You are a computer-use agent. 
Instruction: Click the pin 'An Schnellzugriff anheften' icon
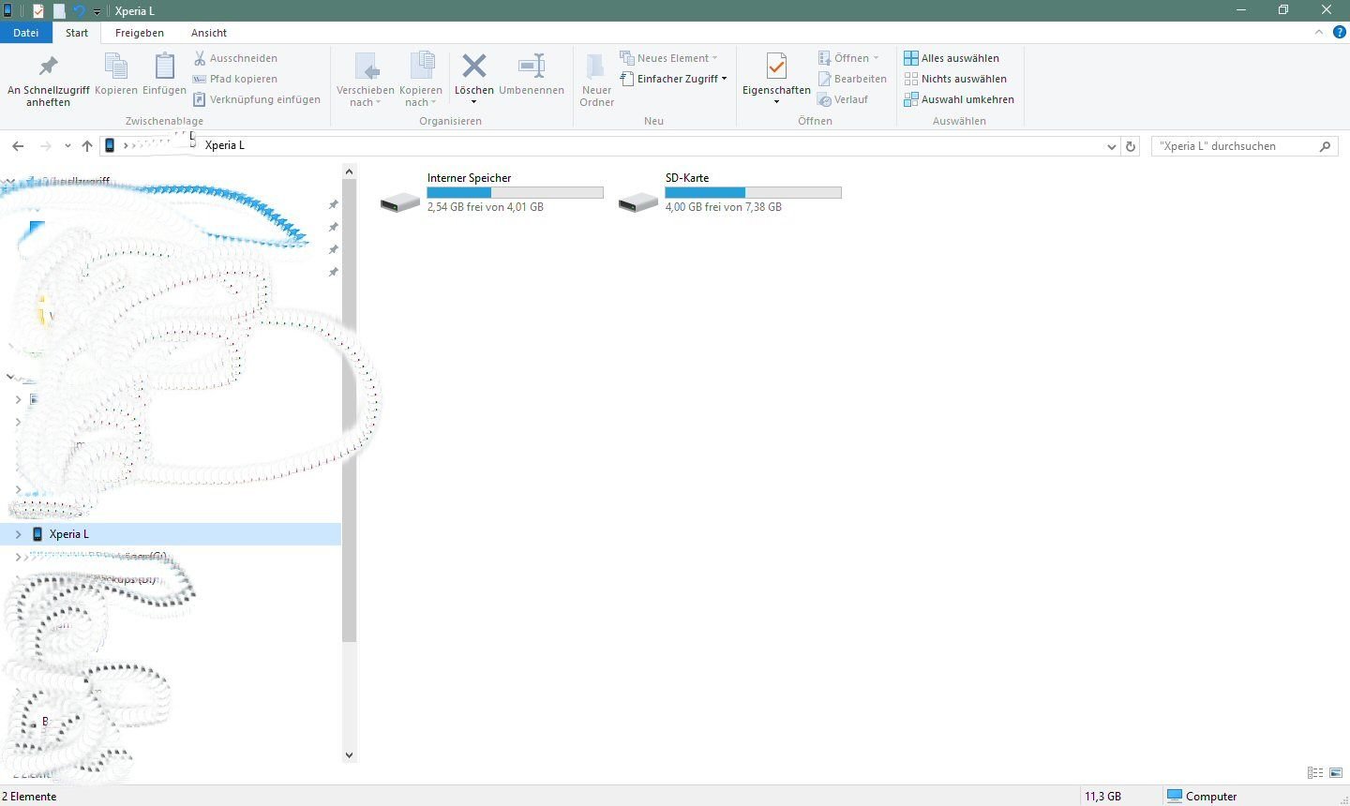click(48, 67)
